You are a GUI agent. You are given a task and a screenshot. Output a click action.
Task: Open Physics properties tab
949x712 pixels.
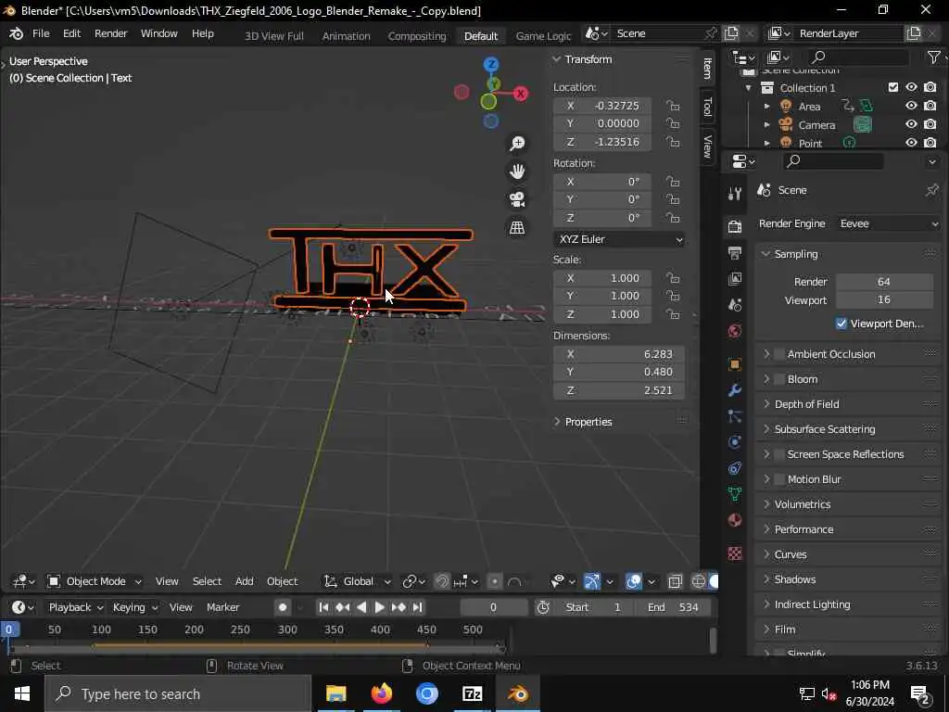click(x=735, y=442)
